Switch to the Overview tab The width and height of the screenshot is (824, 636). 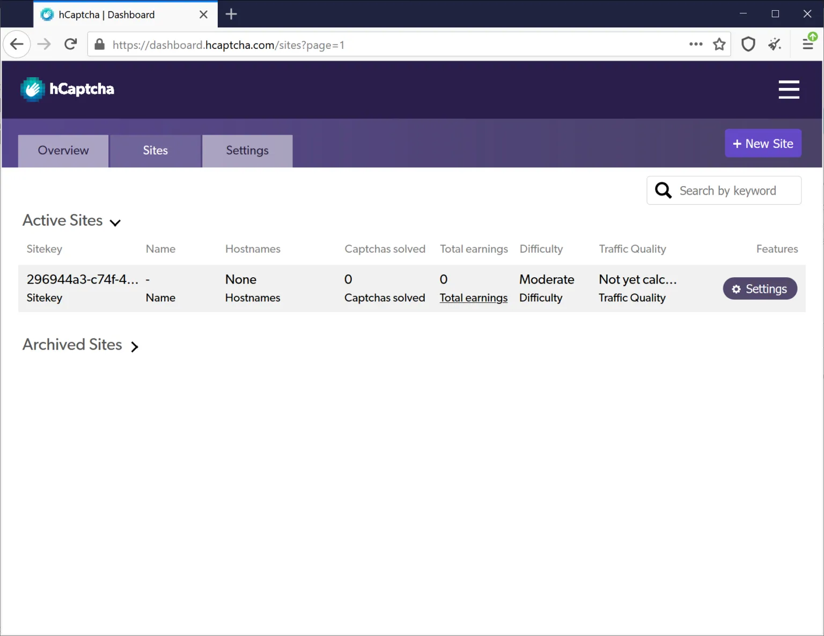[63, 151]
